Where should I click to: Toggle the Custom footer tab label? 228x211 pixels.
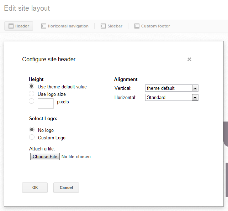pos(155,26)
